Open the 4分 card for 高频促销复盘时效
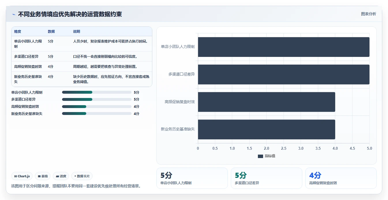This screenshot has height=200, width=388. [x=341, y=178]
